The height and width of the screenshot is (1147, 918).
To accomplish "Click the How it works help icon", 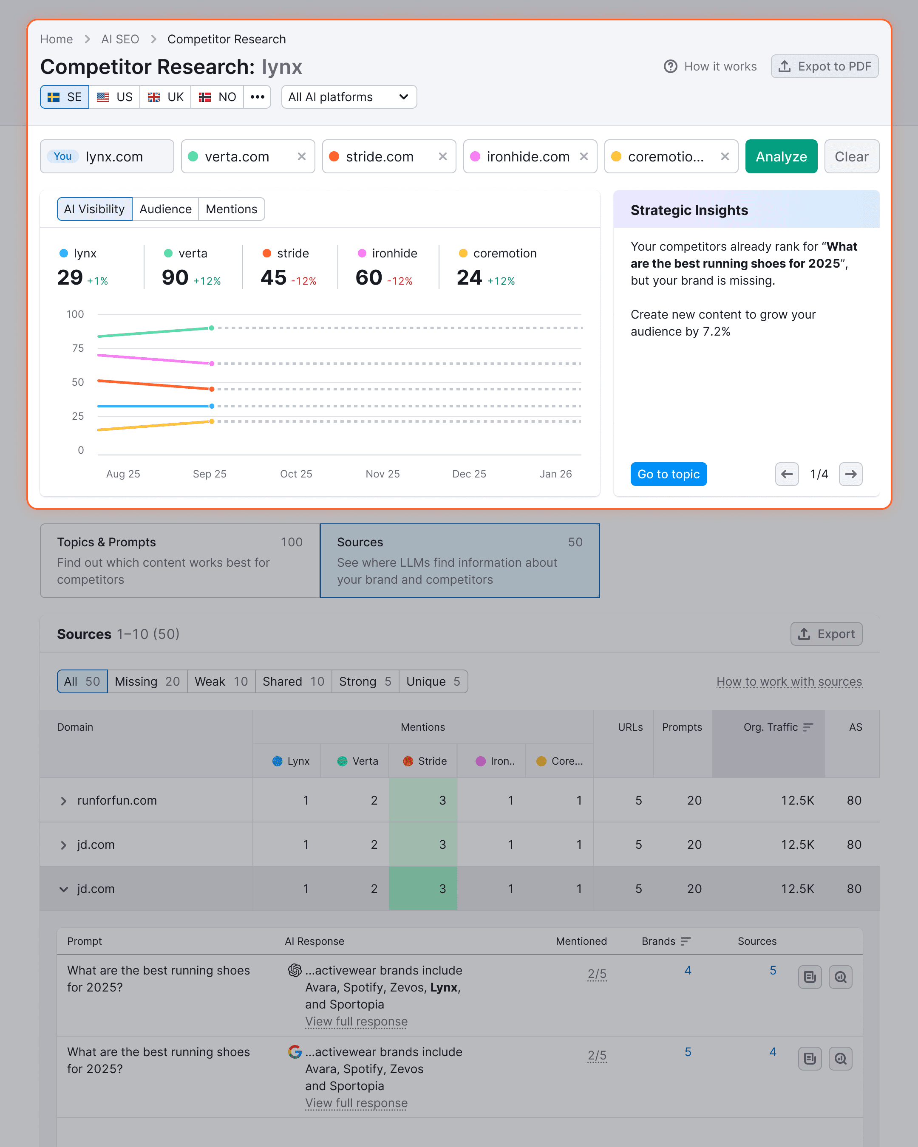I will pos(671,67).
